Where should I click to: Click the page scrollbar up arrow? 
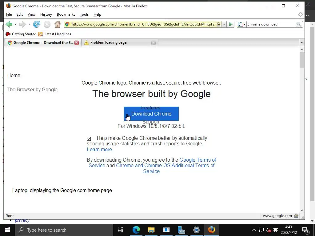(x=302, y=50)
